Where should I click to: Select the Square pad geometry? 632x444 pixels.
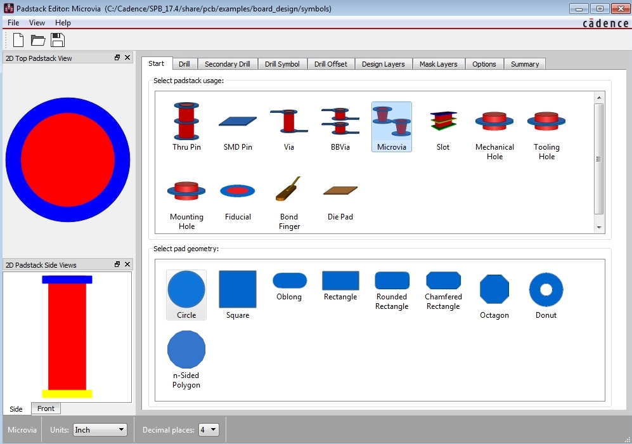[x=238, y=295]
